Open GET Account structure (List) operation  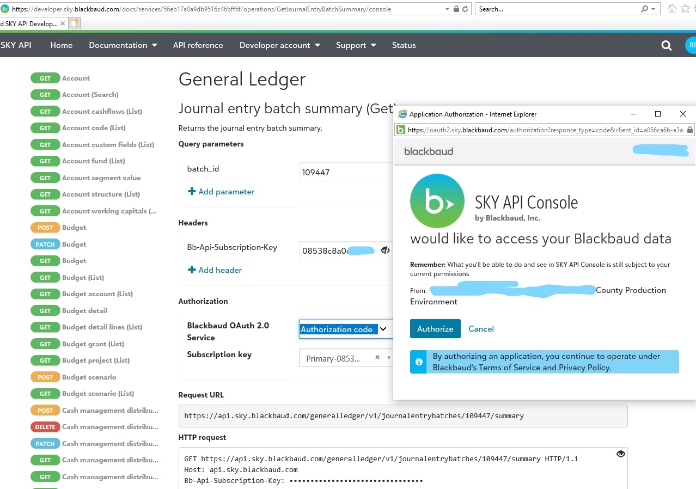click(85, 194)
